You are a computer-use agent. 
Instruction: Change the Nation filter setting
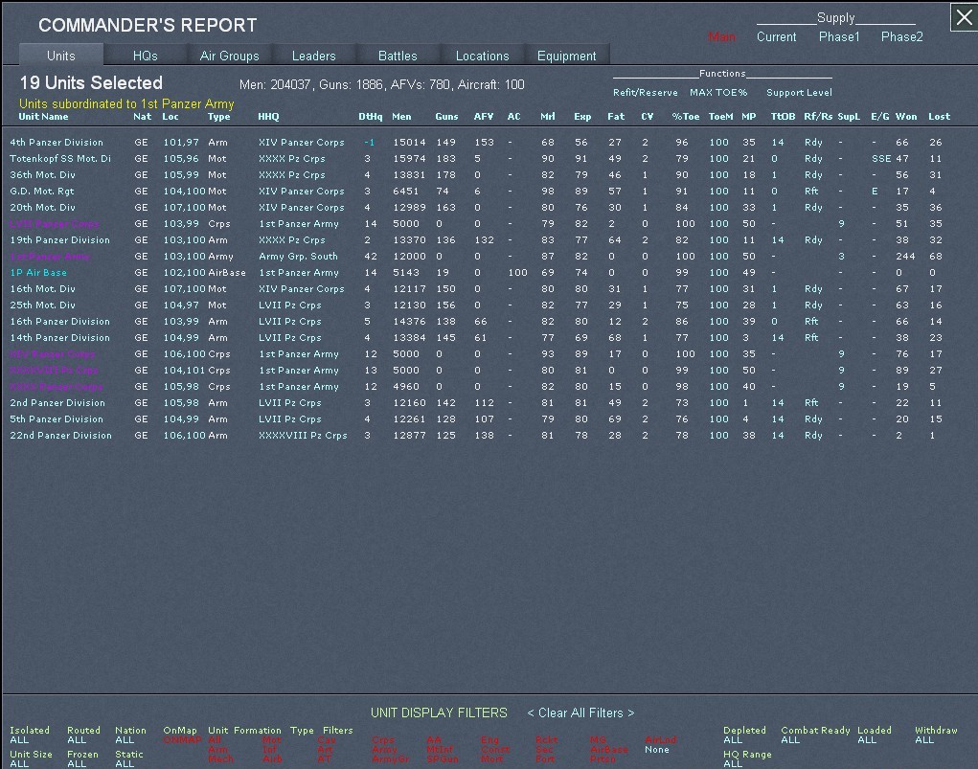click(x=125, y=740)
